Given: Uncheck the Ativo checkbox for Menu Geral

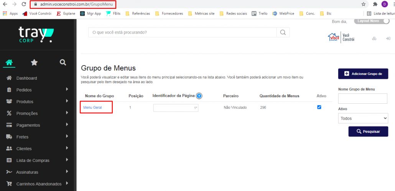Looking at the screenshot, I should tap(319, 107).
